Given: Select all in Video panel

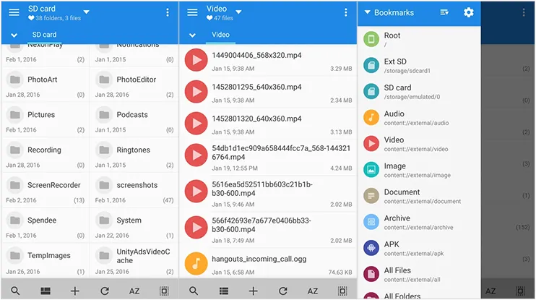Looking at the screenshot, I should (x=342, y=291).
